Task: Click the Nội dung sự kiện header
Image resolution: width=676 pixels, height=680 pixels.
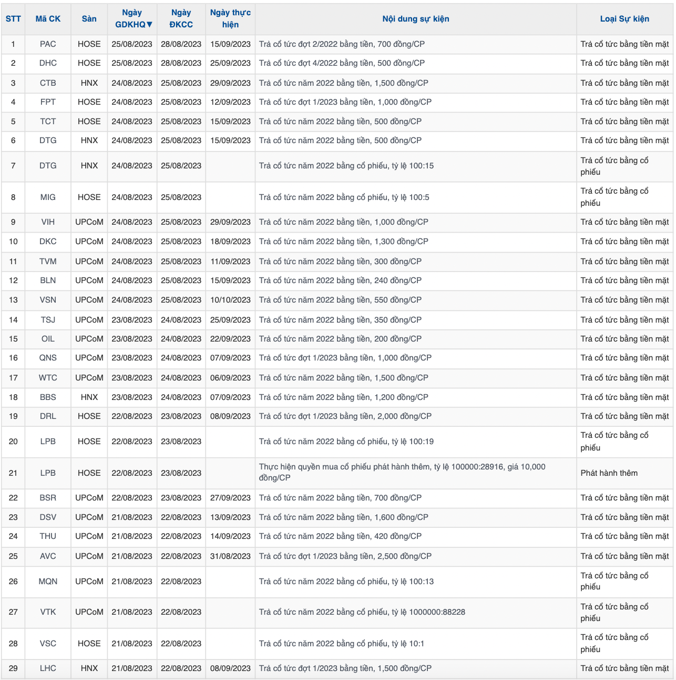Action: [415, 19]
